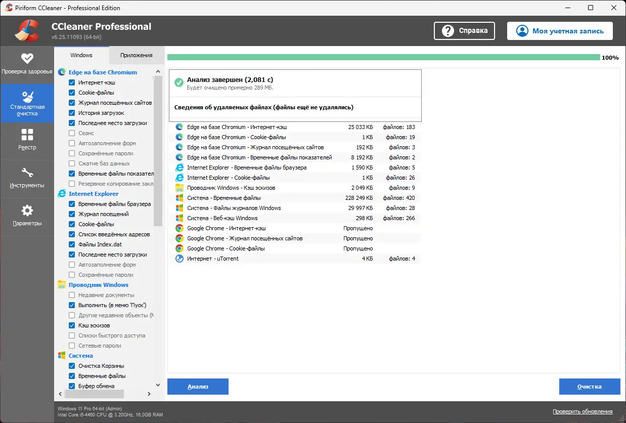626x423 pixels.
Task: Click the IE icon of Временные файлы браузера result
Action: tap(179, 167)
